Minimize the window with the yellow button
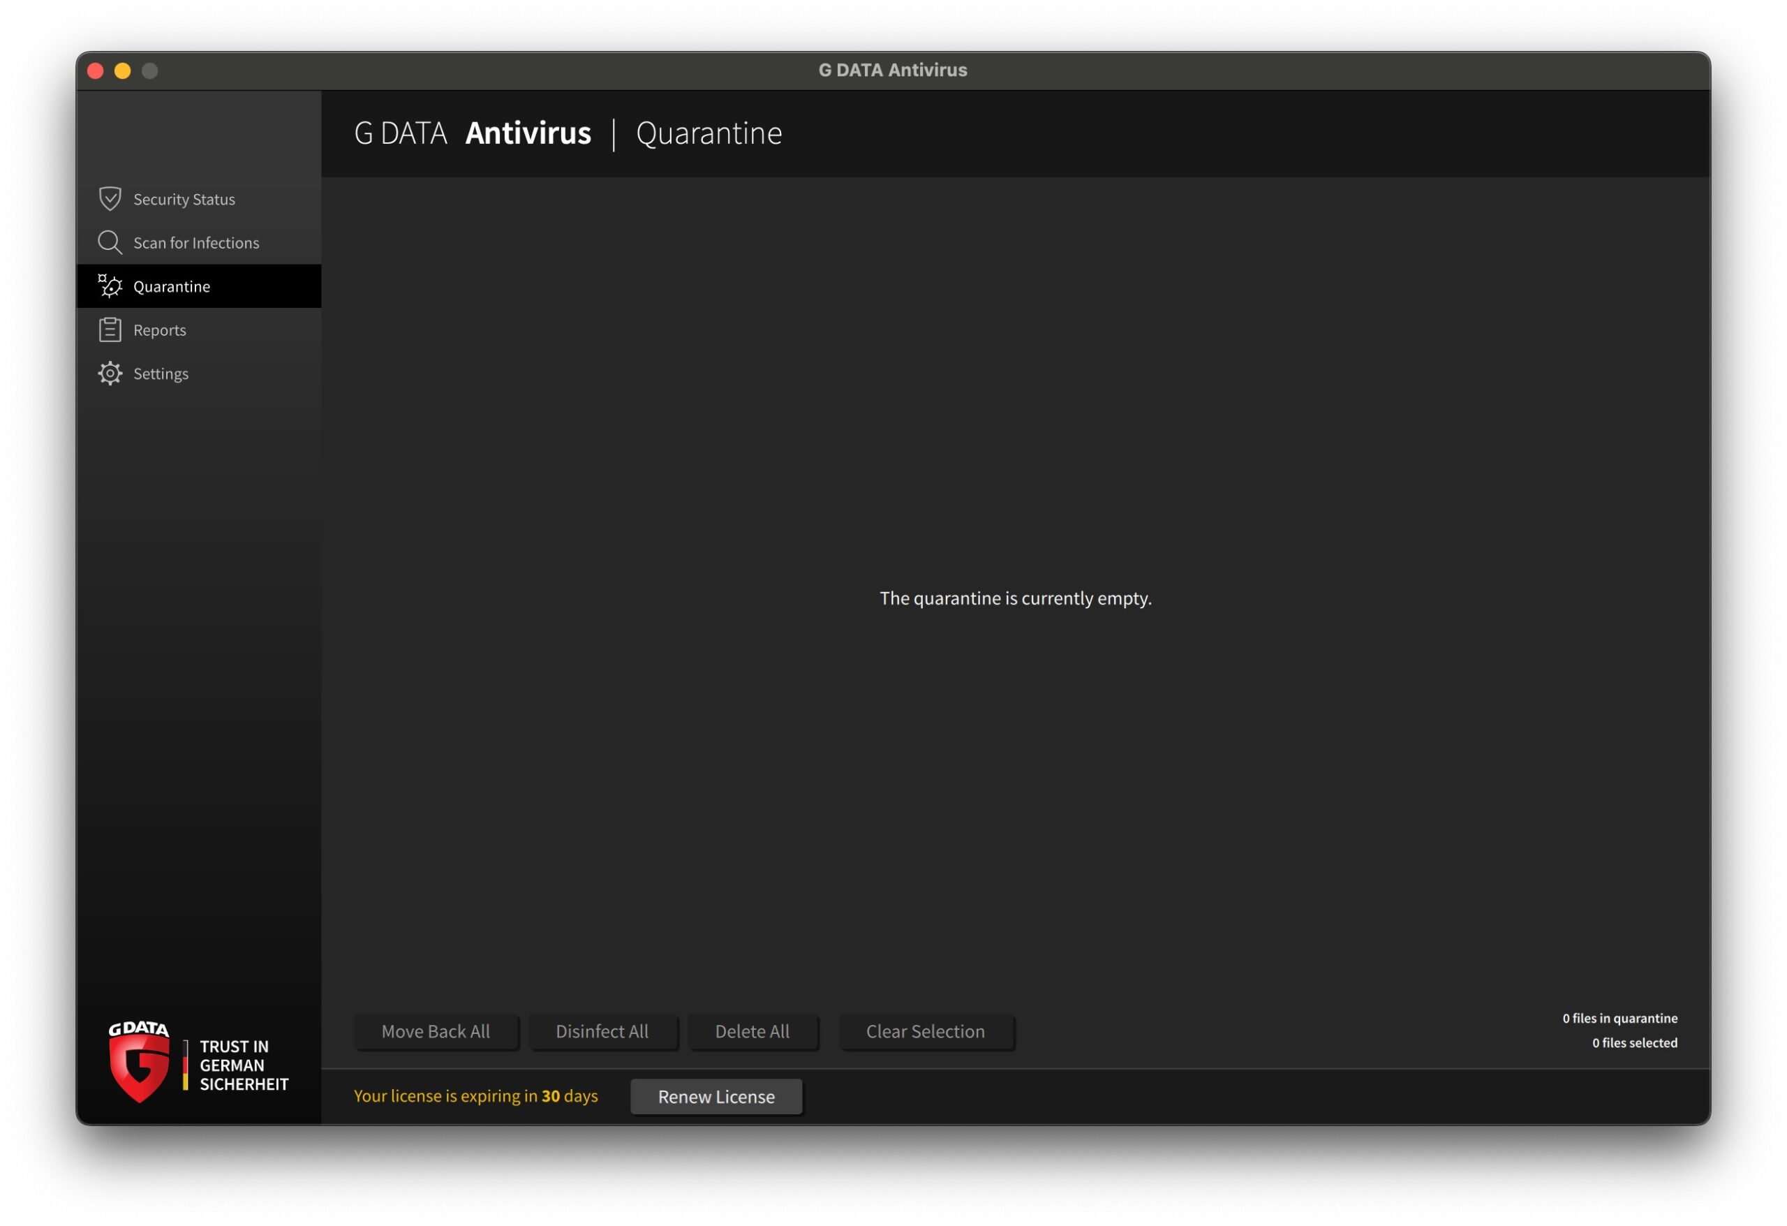This screenshot has width=1787, height=1226. tap(123, 71)
